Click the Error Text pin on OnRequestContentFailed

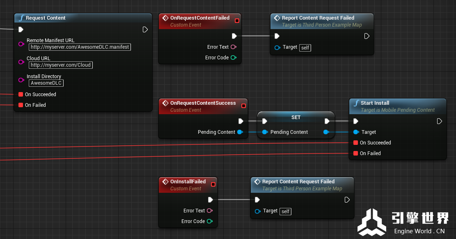[x=233, y=47]
